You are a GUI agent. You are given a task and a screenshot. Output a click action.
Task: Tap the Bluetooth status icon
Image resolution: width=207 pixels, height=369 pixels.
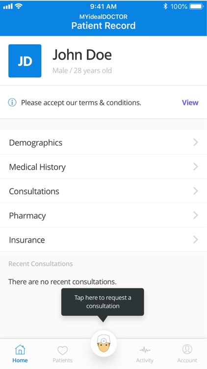click(x=165, y=6)
